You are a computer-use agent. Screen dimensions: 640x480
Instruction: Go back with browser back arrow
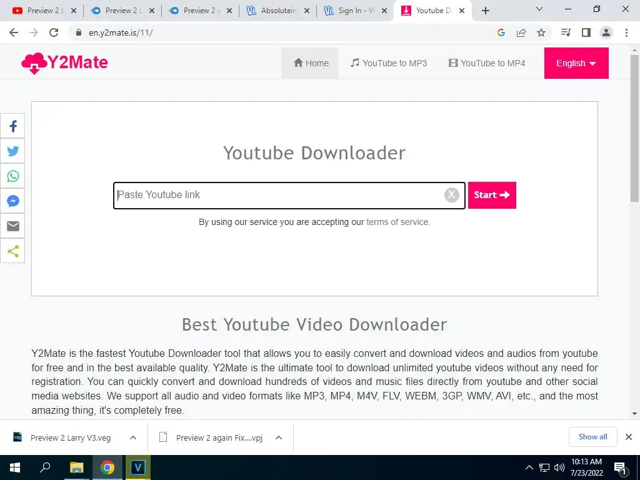[x=14, y=32]
